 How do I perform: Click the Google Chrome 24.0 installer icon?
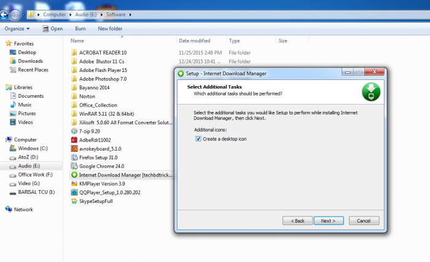74,166
